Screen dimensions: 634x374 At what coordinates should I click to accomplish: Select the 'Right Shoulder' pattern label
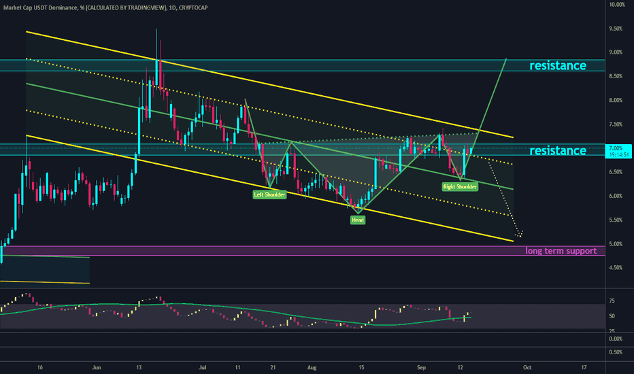460,186
